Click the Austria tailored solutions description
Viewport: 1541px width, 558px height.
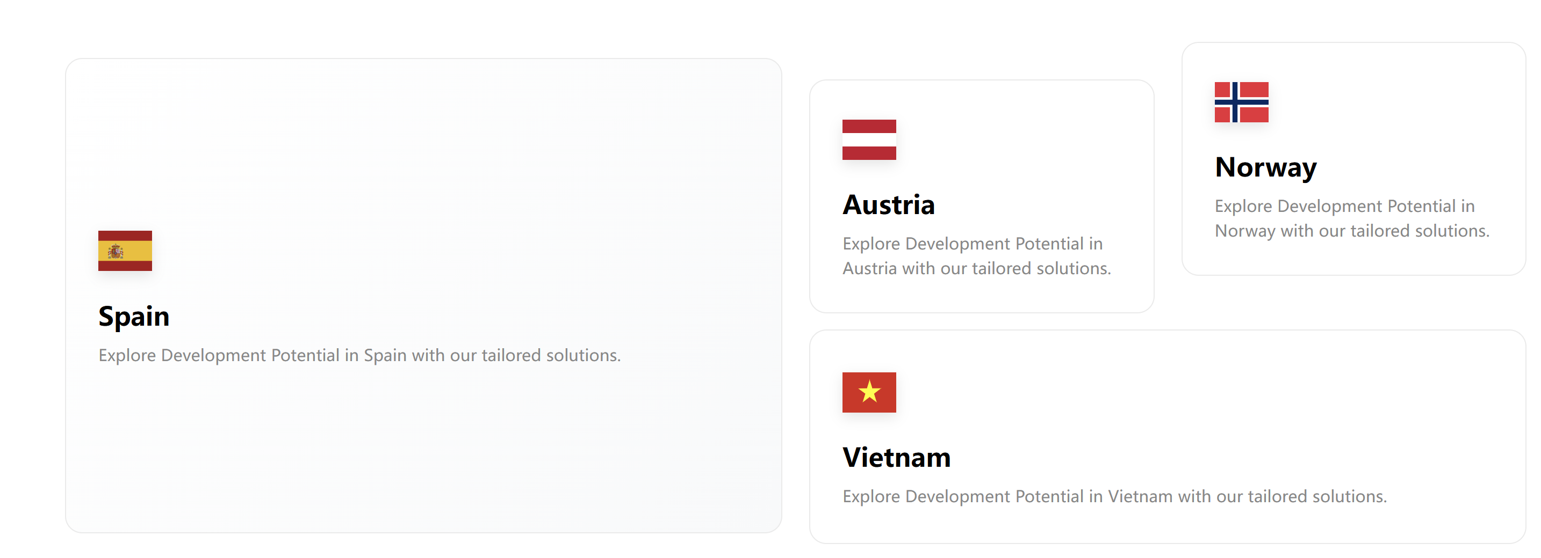point(976,256)
